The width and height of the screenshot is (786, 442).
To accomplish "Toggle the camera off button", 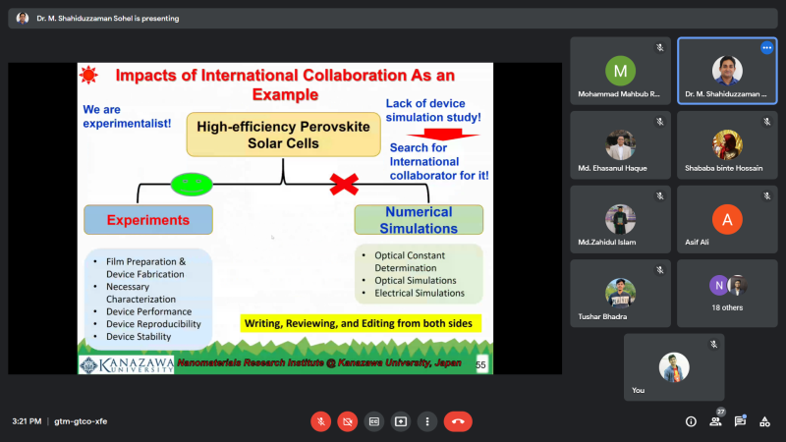I will [x=348, y=421].
